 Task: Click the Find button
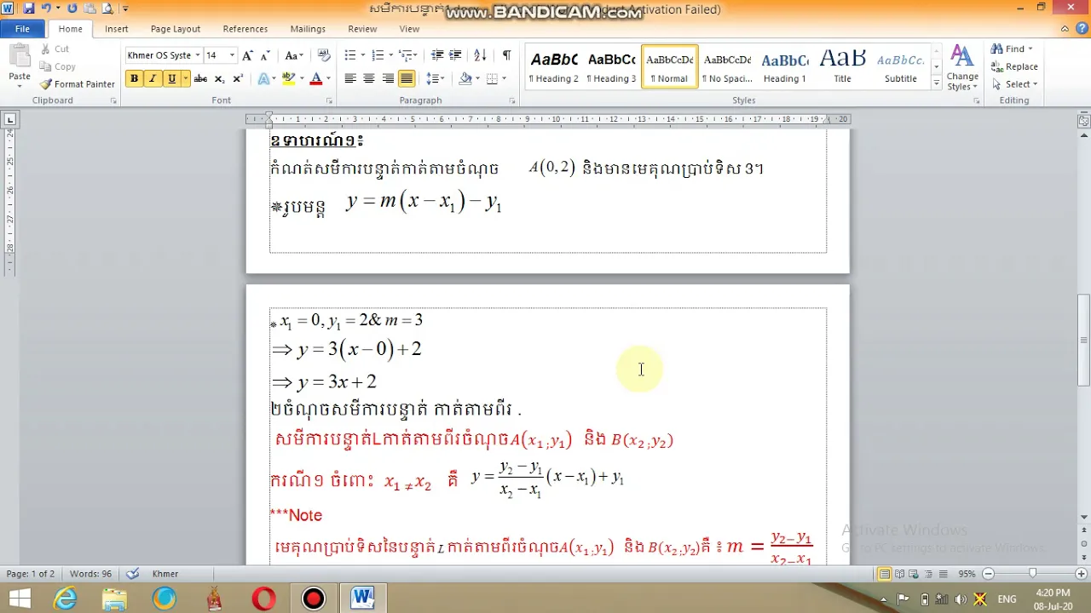(1012, 49)
